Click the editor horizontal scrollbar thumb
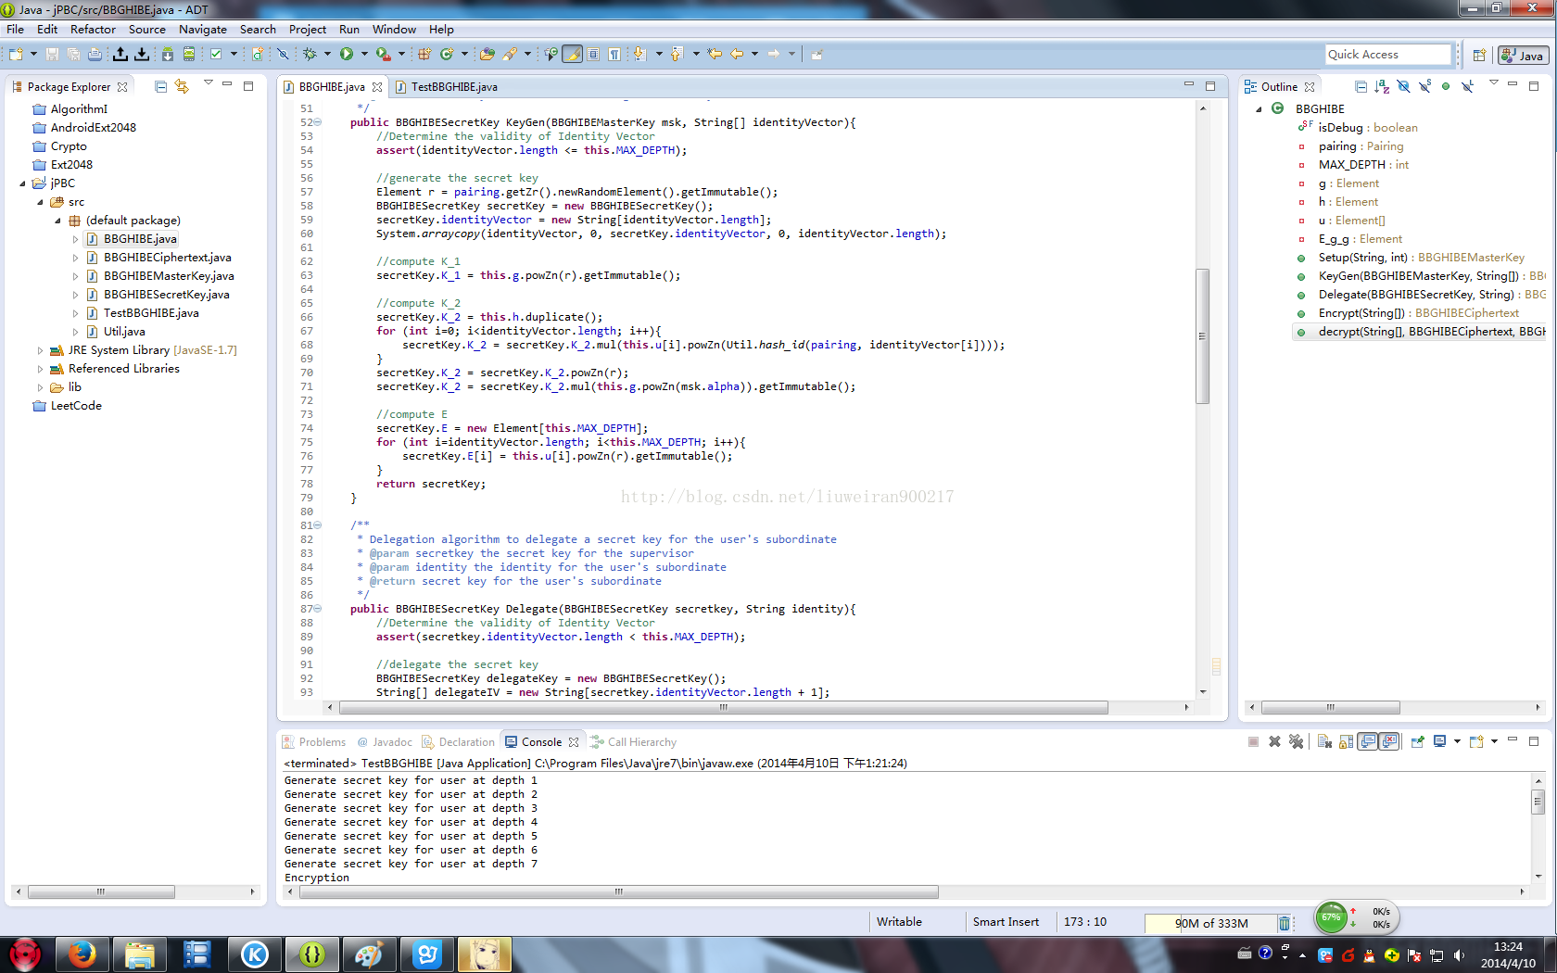Image resolution: width=1557 pixels, height=973 pixels. tap(724, 707)
